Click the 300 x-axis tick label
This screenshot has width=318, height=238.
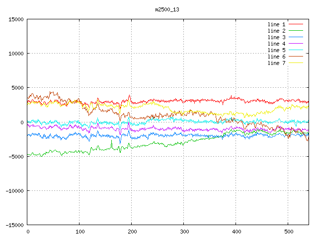click(x=183, y=232)
